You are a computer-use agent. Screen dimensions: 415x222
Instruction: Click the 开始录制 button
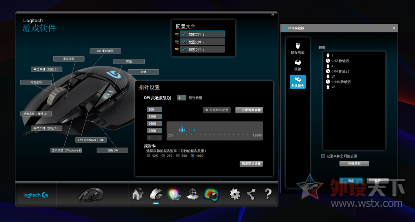(x=354, y=164)
